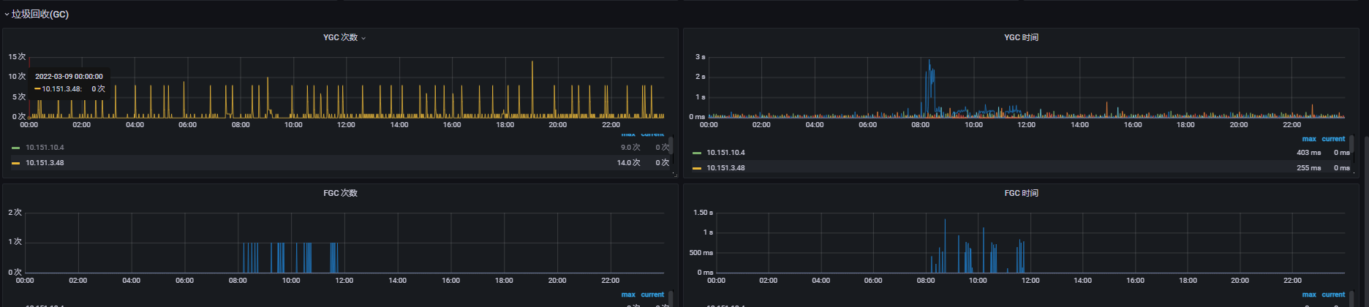The height and width of the screenshot is (307, 1369).
Task: Sort FGC 时间 legend by max column
Action: (x=1308, y=295)
